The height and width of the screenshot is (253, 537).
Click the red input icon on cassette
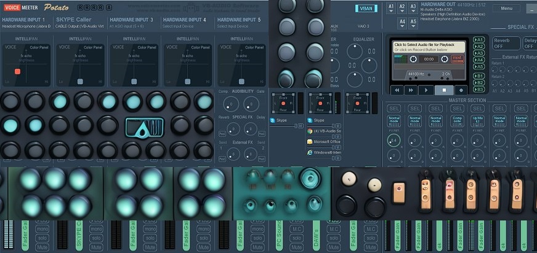pyautogui.click(x=458, y=59)
